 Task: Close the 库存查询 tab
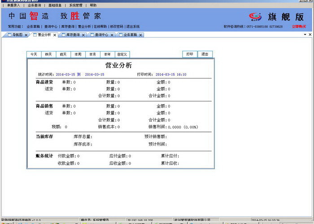tap(83, 35)
